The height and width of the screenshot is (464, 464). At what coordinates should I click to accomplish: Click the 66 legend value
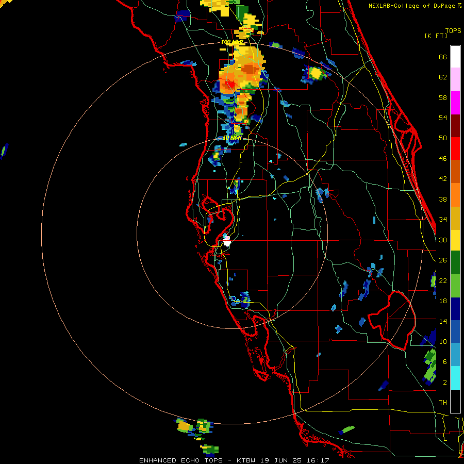click(x=443, y=57)
